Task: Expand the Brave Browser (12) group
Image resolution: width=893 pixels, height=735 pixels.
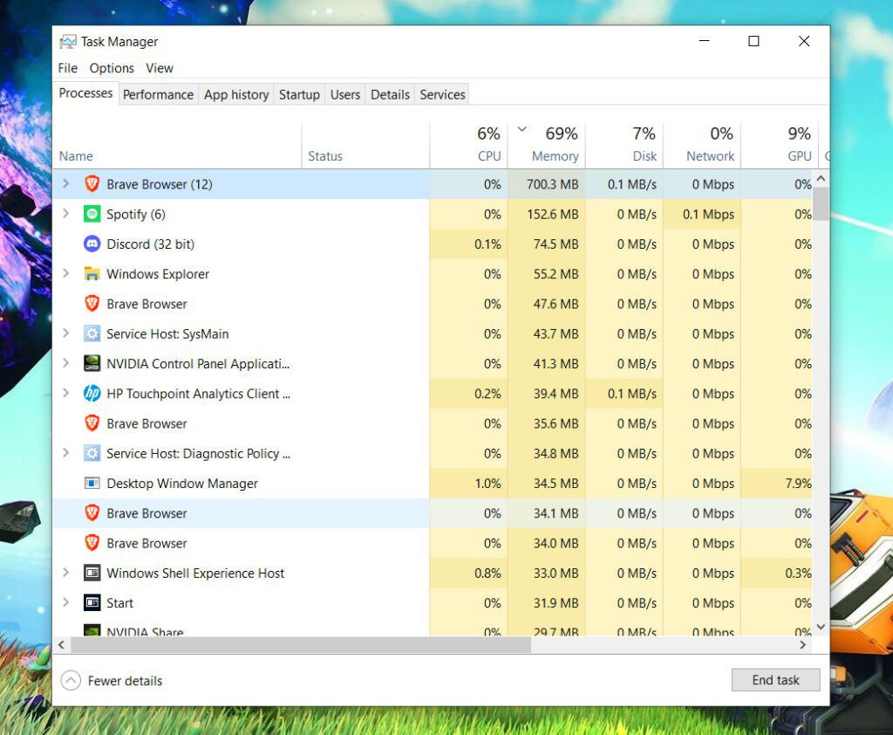Action: click(66, 183)
